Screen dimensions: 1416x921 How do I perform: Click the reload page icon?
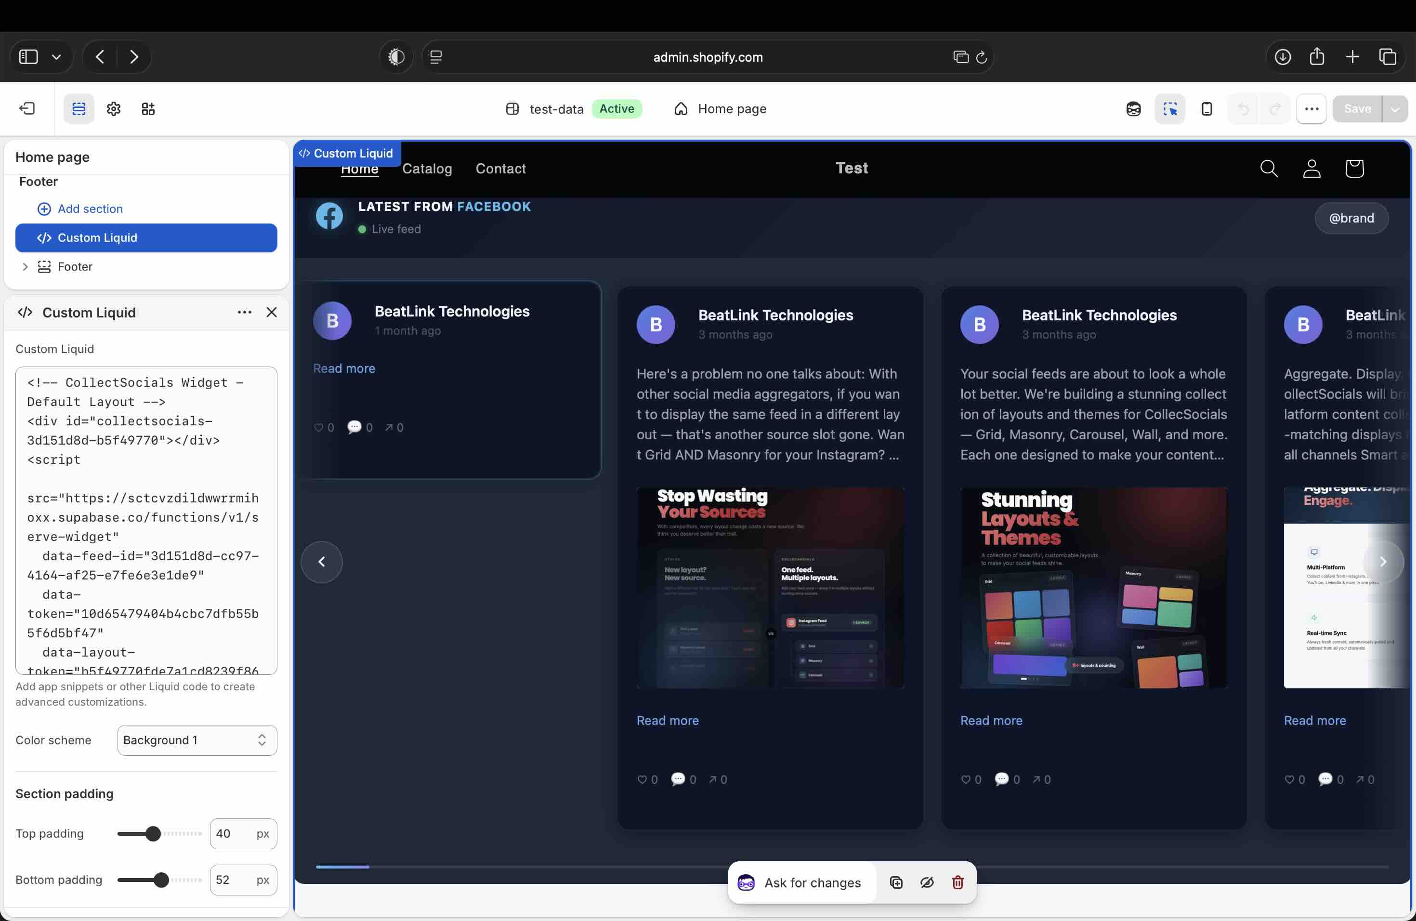pos(982,57)
